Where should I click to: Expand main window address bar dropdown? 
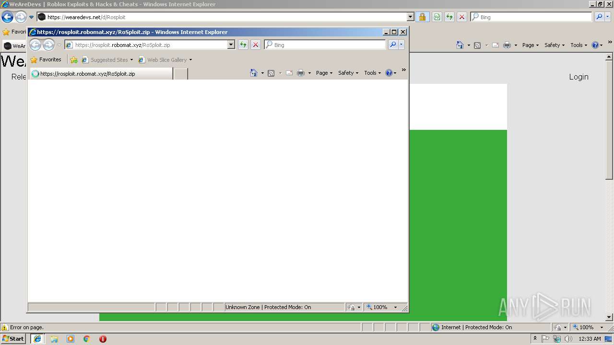410,17
